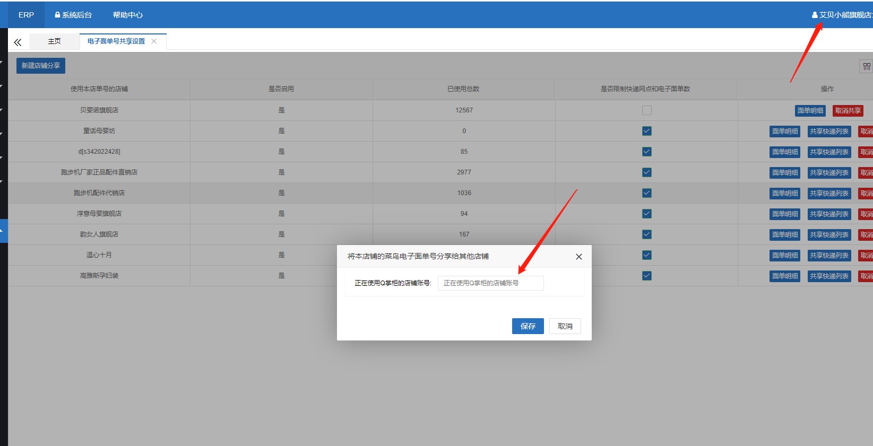Focus the Q掌柜 店铺账号 input field
873x446 pixels.
(490, 283)
